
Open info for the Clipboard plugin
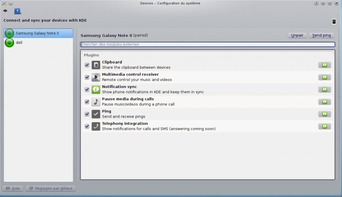click(x=325, y=65)
